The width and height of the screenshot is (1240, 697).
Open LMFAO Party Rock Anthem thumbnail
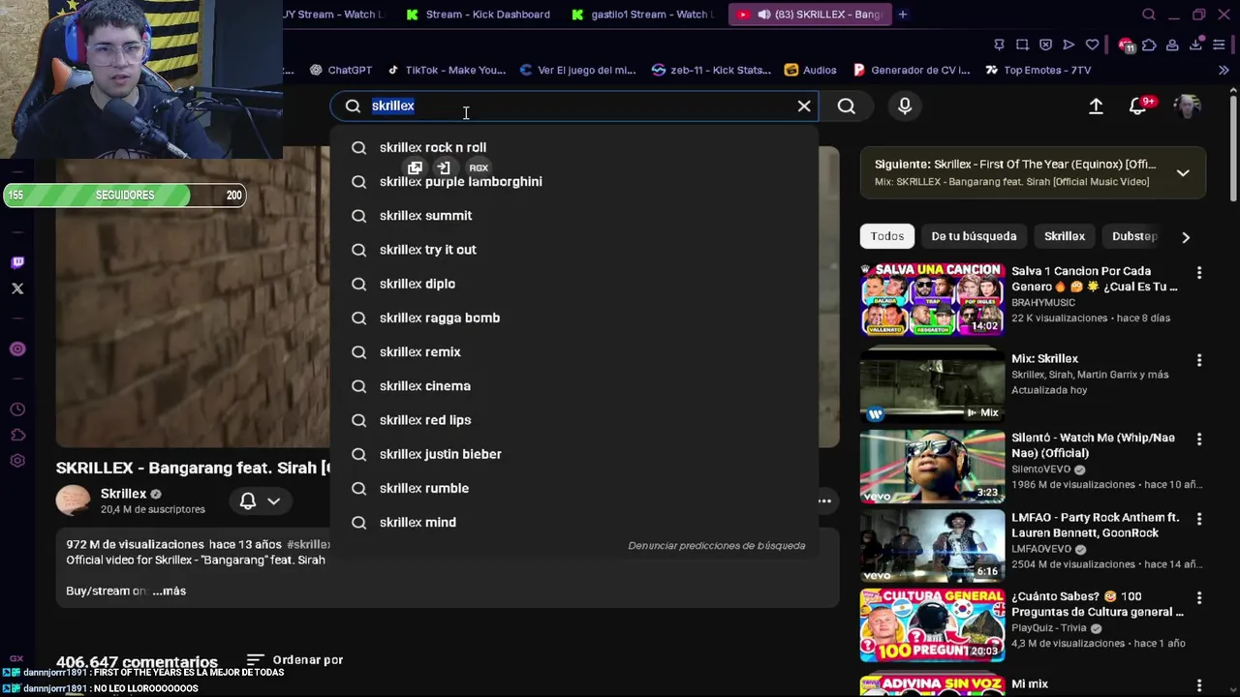[933, 546]
